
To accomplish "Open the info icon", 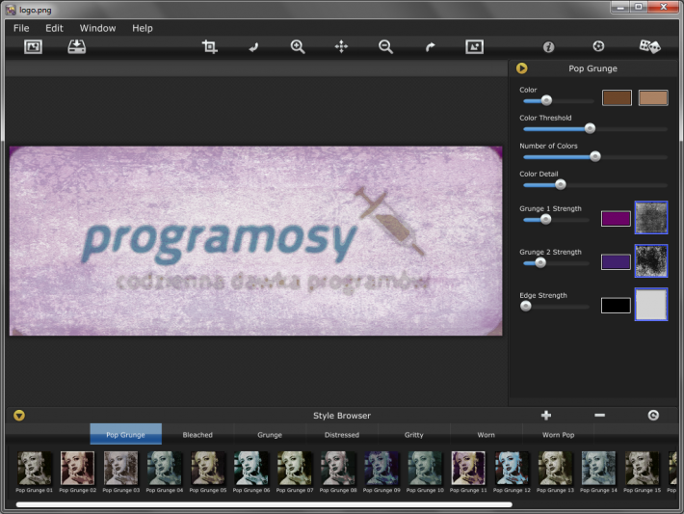I will [x=548, y=46].
